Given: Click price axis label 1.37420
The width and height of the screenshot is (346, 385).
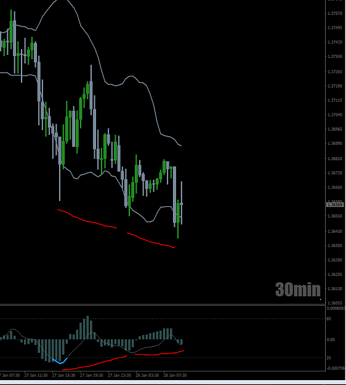Looking at the screenshot, I should pos(335,43).
